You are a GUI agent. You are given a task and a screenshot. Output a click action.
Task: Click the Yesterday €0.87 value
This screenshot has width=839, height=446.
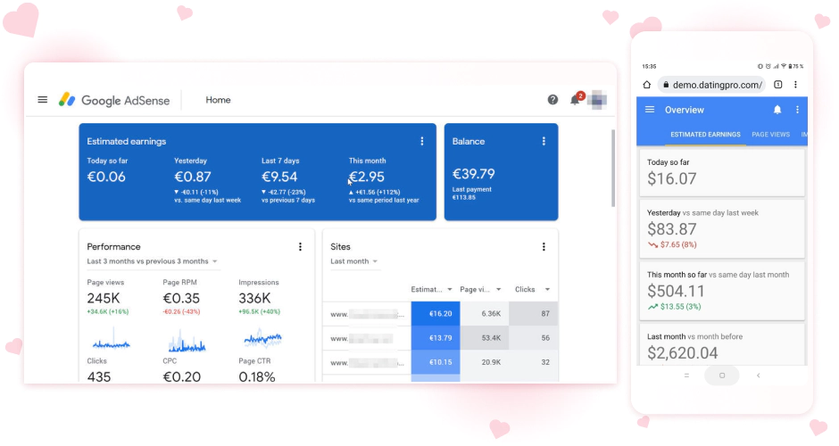(x=193, y=177)
